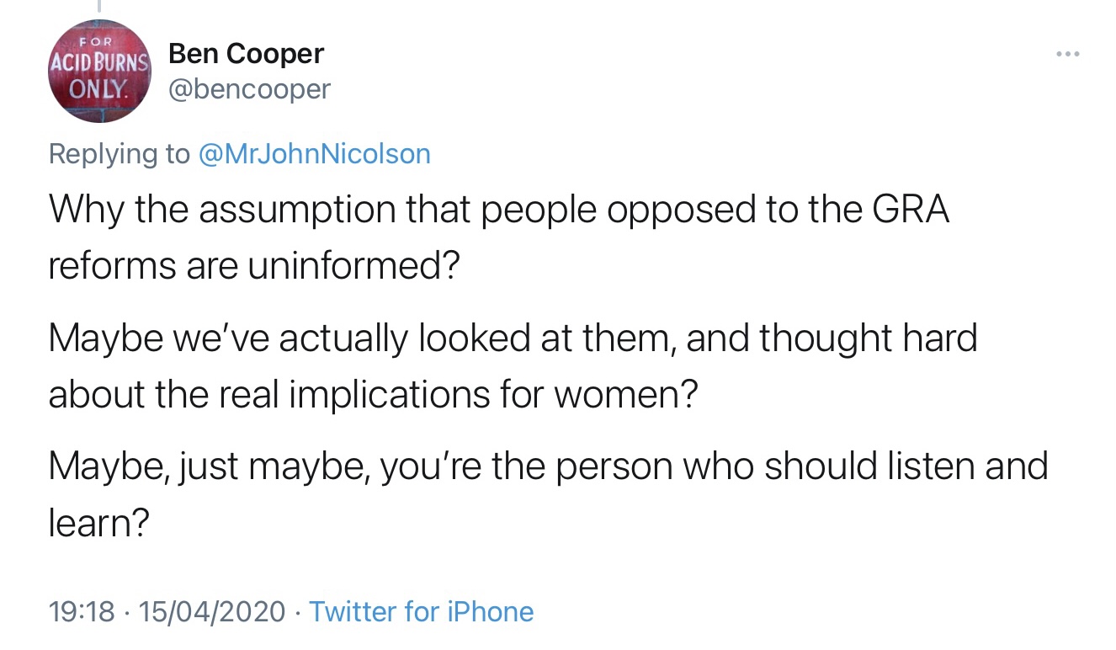The image size is (1116, 650).
Task: Click the 'Twitter for iPhone' source link
Action: point(421,611)
